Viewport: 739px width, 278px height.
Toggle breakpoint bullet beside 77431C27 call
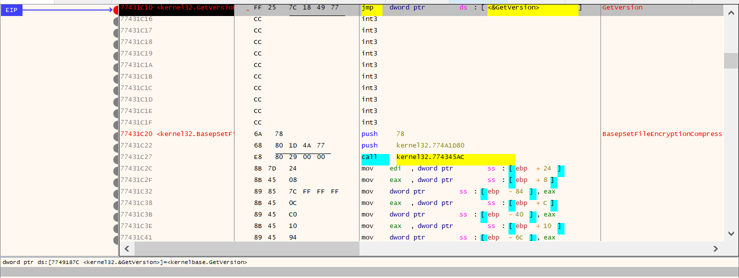tap(116, 157)
